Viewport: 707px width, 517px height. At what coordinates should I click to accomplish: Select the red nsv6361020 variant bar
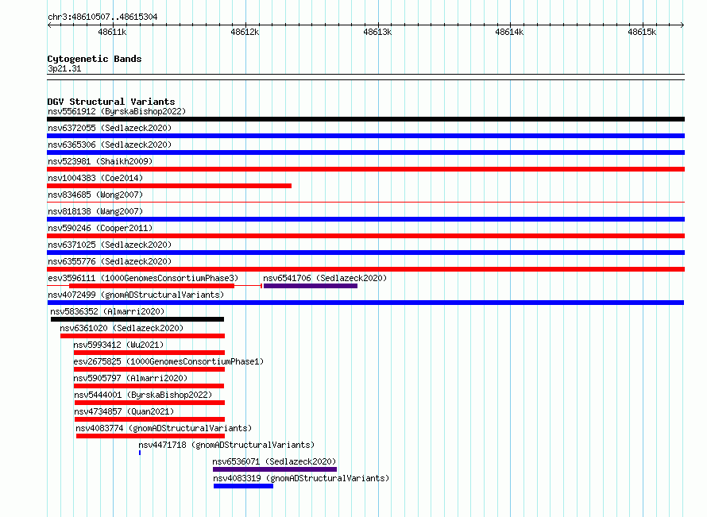142,336
